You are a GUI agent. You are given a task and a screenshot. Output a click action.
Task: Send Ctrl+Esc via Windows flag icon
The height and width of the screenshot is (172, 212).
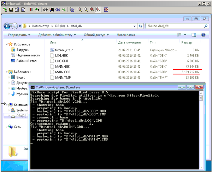point(52,10)
